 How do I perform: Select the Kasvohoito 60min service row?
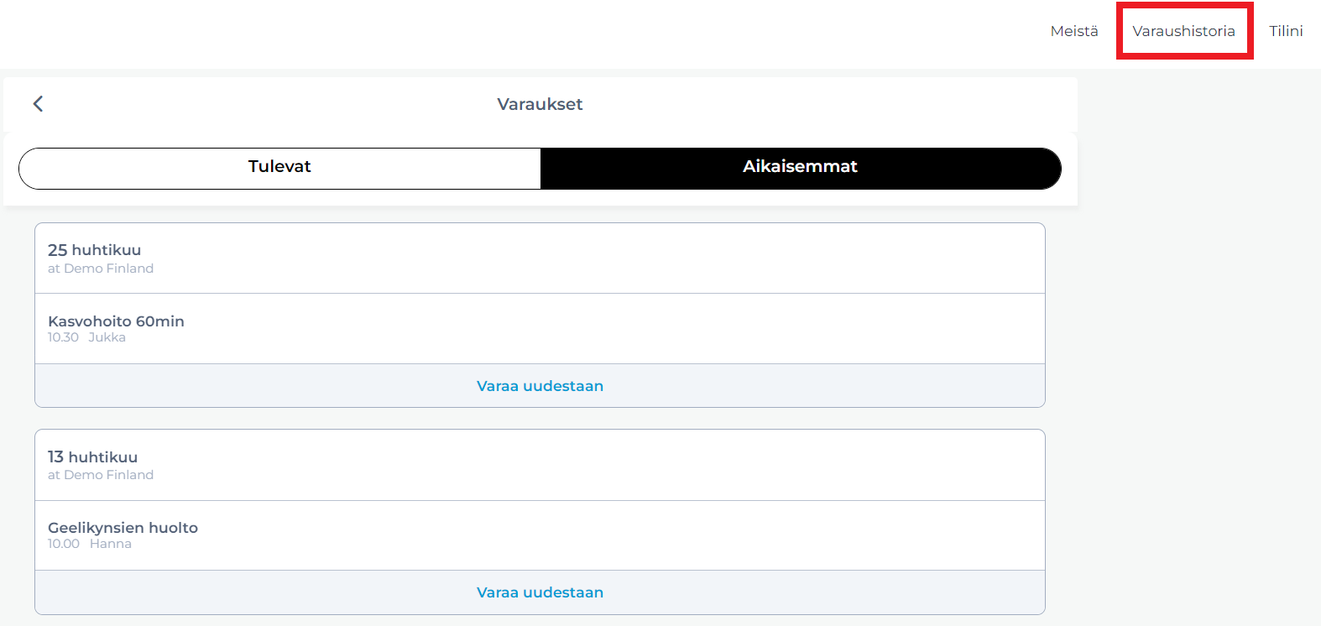pos(540,328)
